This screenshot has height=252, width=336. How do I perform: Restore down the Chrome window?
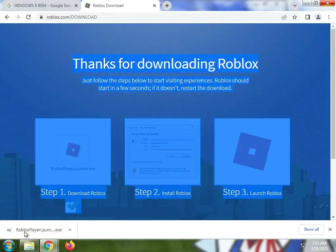(x=316, y=3)
